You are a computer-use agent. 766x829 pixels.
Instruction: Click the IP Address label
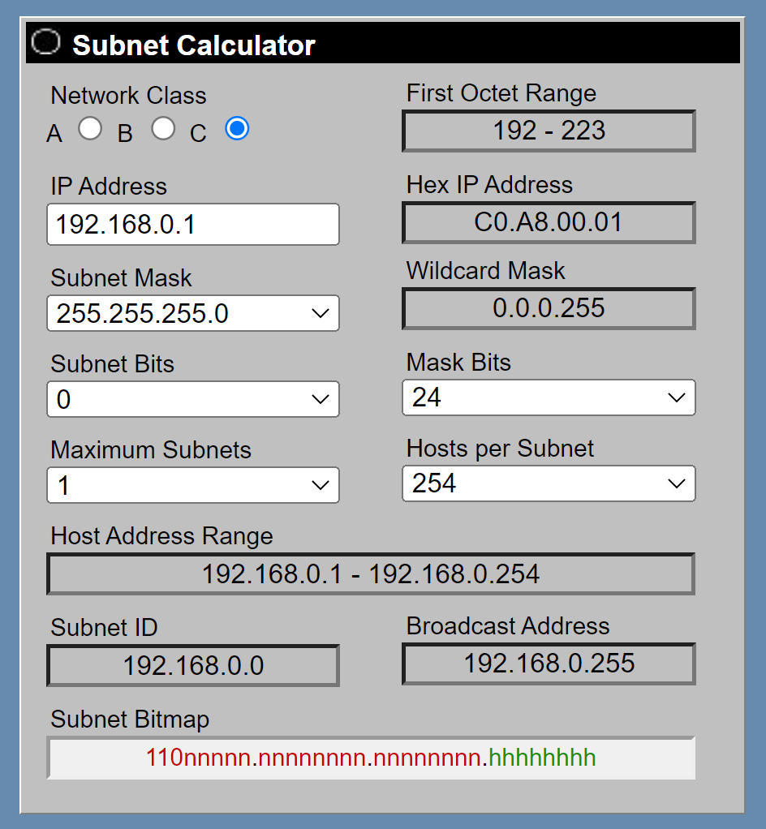point(109,187)
